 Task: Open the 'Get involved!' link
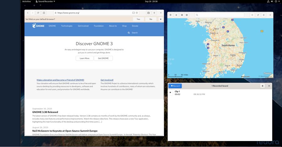click(x=107, y=80)
